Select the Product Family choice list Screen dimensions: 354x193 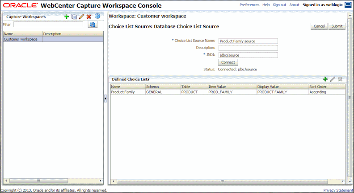[x=128, y=92]
